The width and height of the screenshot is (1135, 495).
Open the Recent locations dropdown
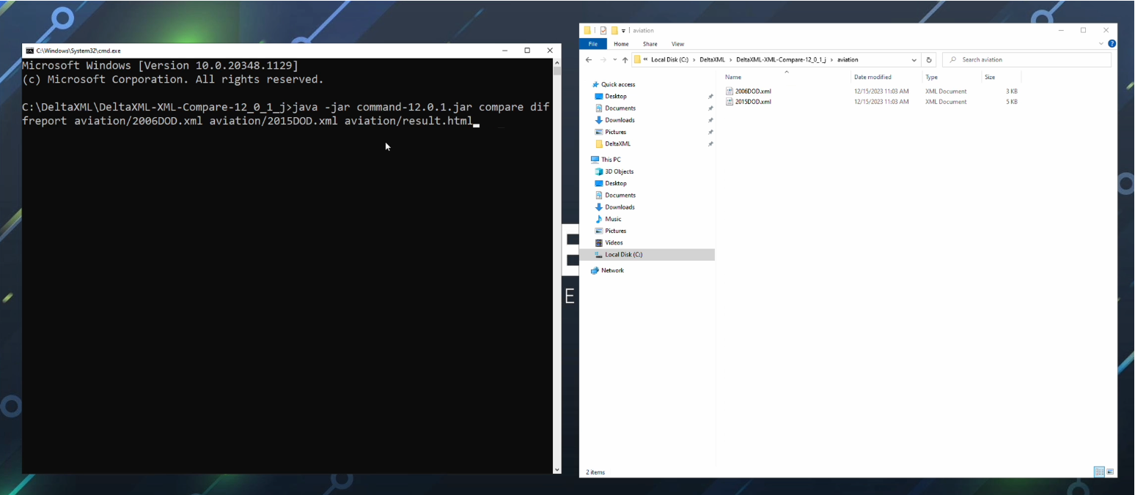coord(614,60)
